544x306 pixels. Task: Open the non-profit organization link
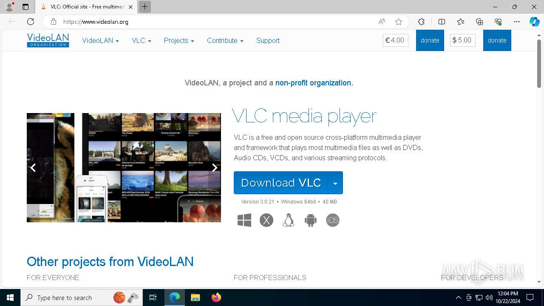[x=314, y=83]
